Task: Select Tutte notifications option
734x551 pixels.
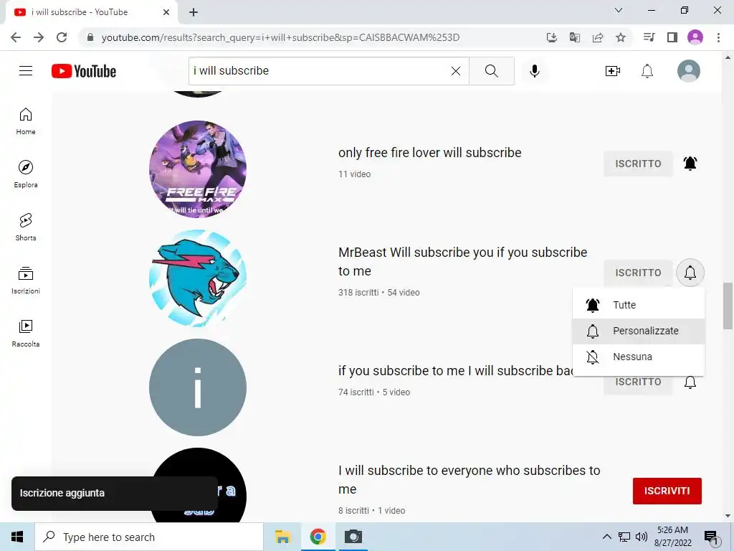Action: [639, 305]
